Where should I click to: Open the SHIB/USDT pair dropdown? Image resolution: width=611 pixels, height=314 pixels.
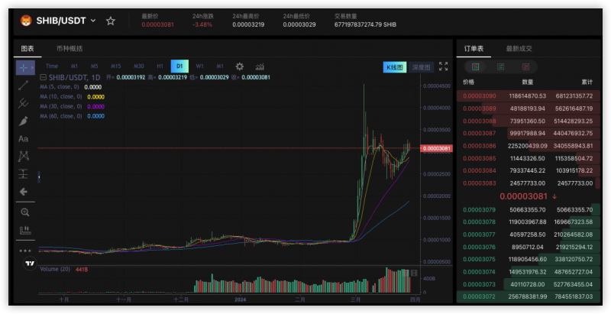pyautogui.click(x=93, y=21)
